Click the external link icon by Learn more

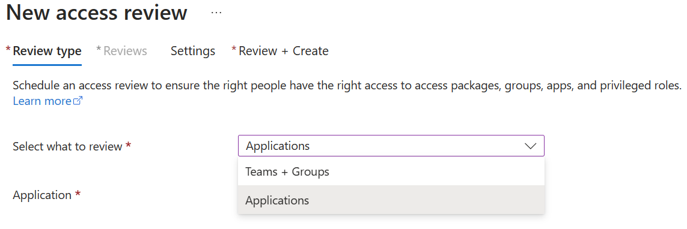[78, 101]
